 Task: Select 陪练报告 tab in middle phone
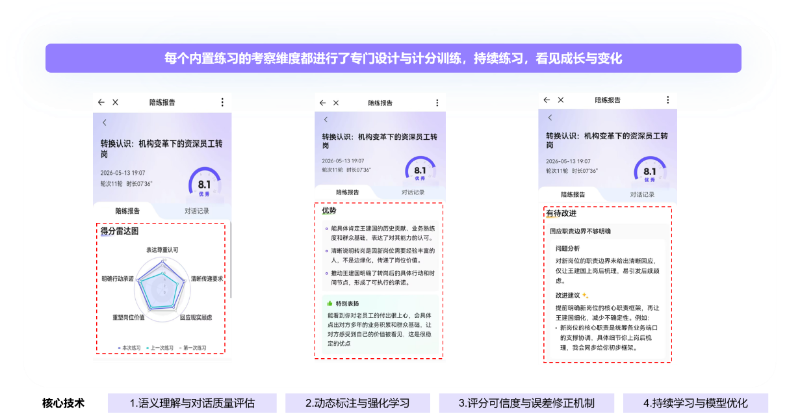(x=348, y=192)
